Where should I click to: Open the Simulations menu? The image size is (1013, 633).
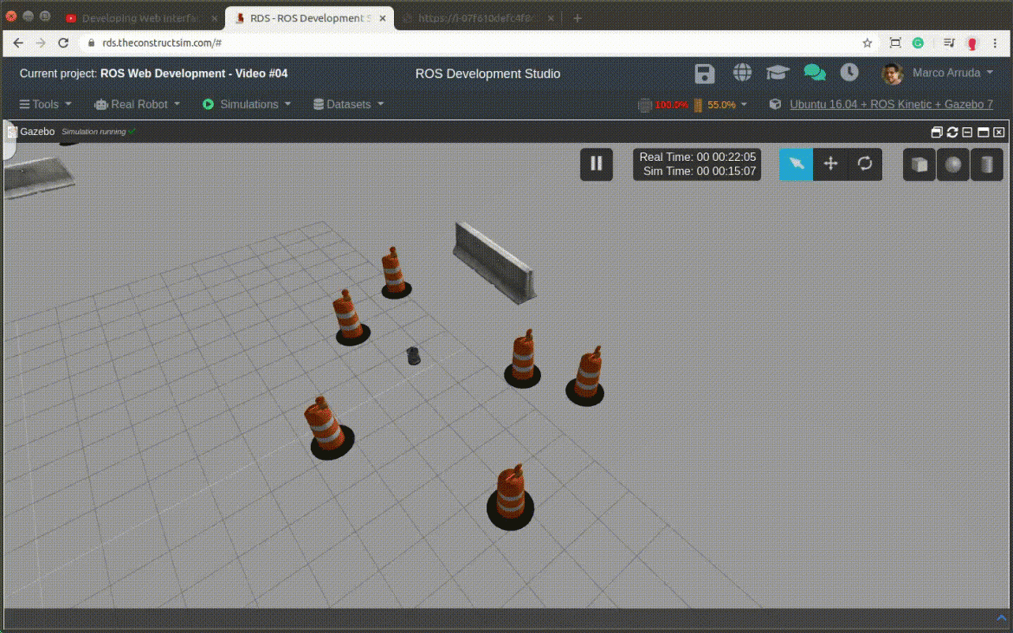247,104
